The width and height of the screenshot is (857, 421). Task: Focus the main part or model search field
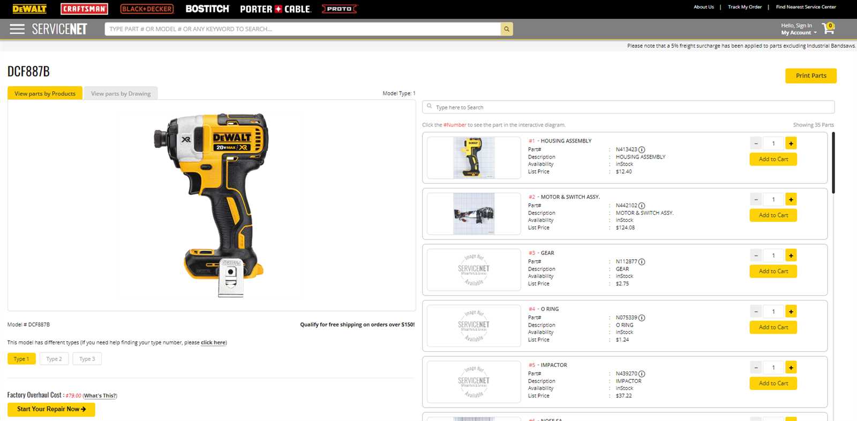pos(303,29)
